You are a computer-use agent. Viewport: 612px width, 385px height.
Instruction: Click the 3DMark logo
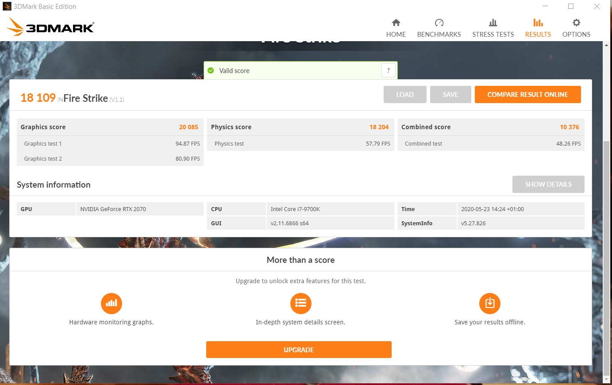[50, 27]
